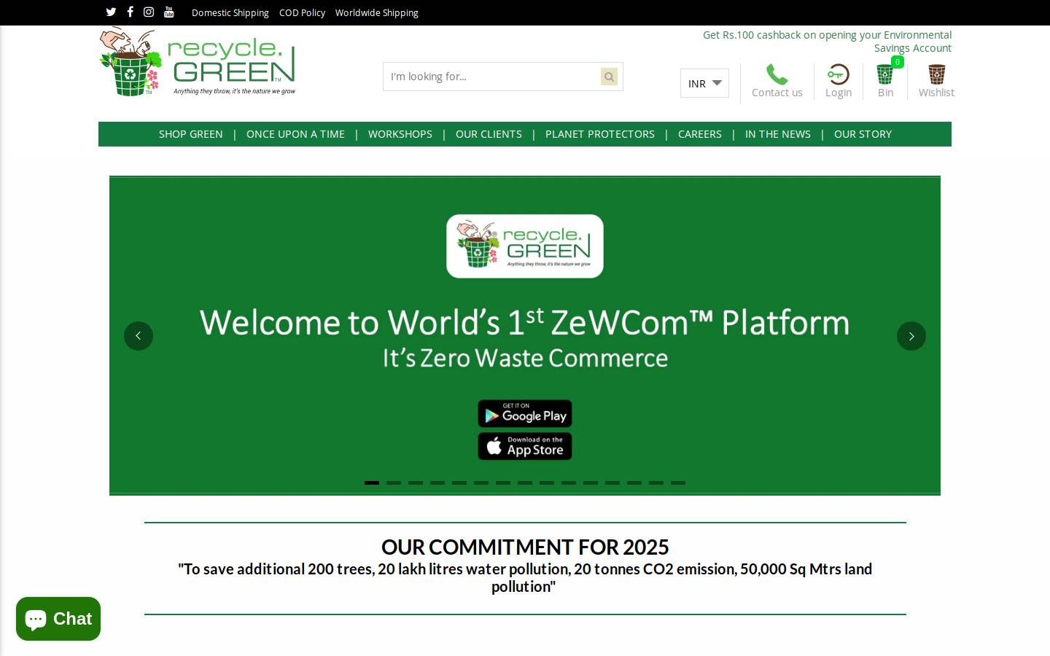Click the Wishlist text label

[936, 93]
